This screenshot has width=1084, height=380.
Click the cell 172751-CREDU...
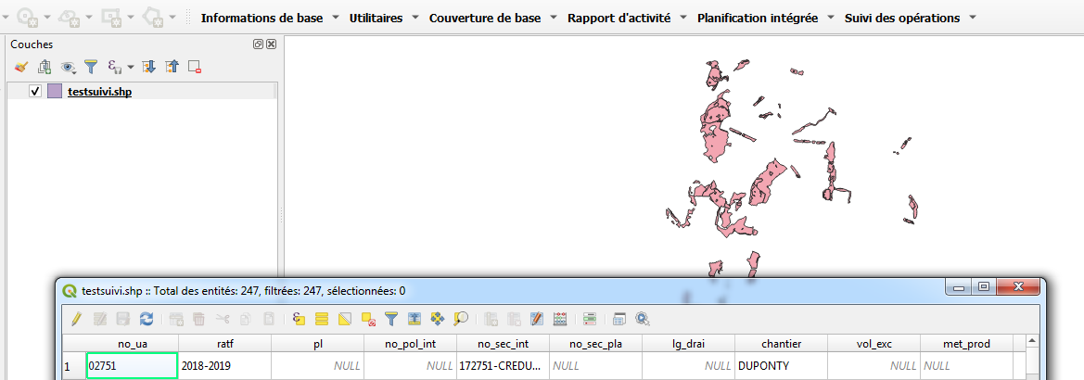[504, 365]
